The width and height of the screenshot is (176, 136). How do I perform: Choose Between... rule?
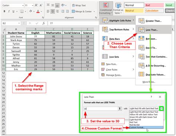[x=153, y=39]
